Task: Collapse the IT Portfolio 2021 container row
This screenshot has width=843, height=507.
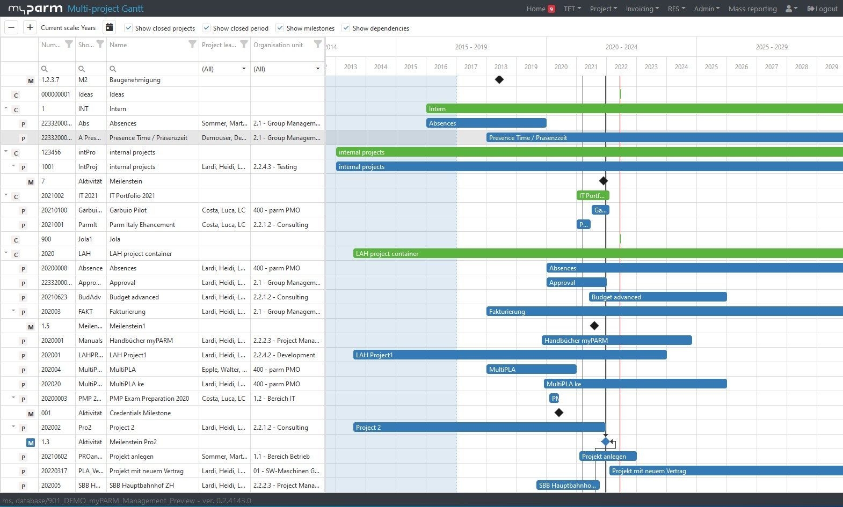Action: 6,195
